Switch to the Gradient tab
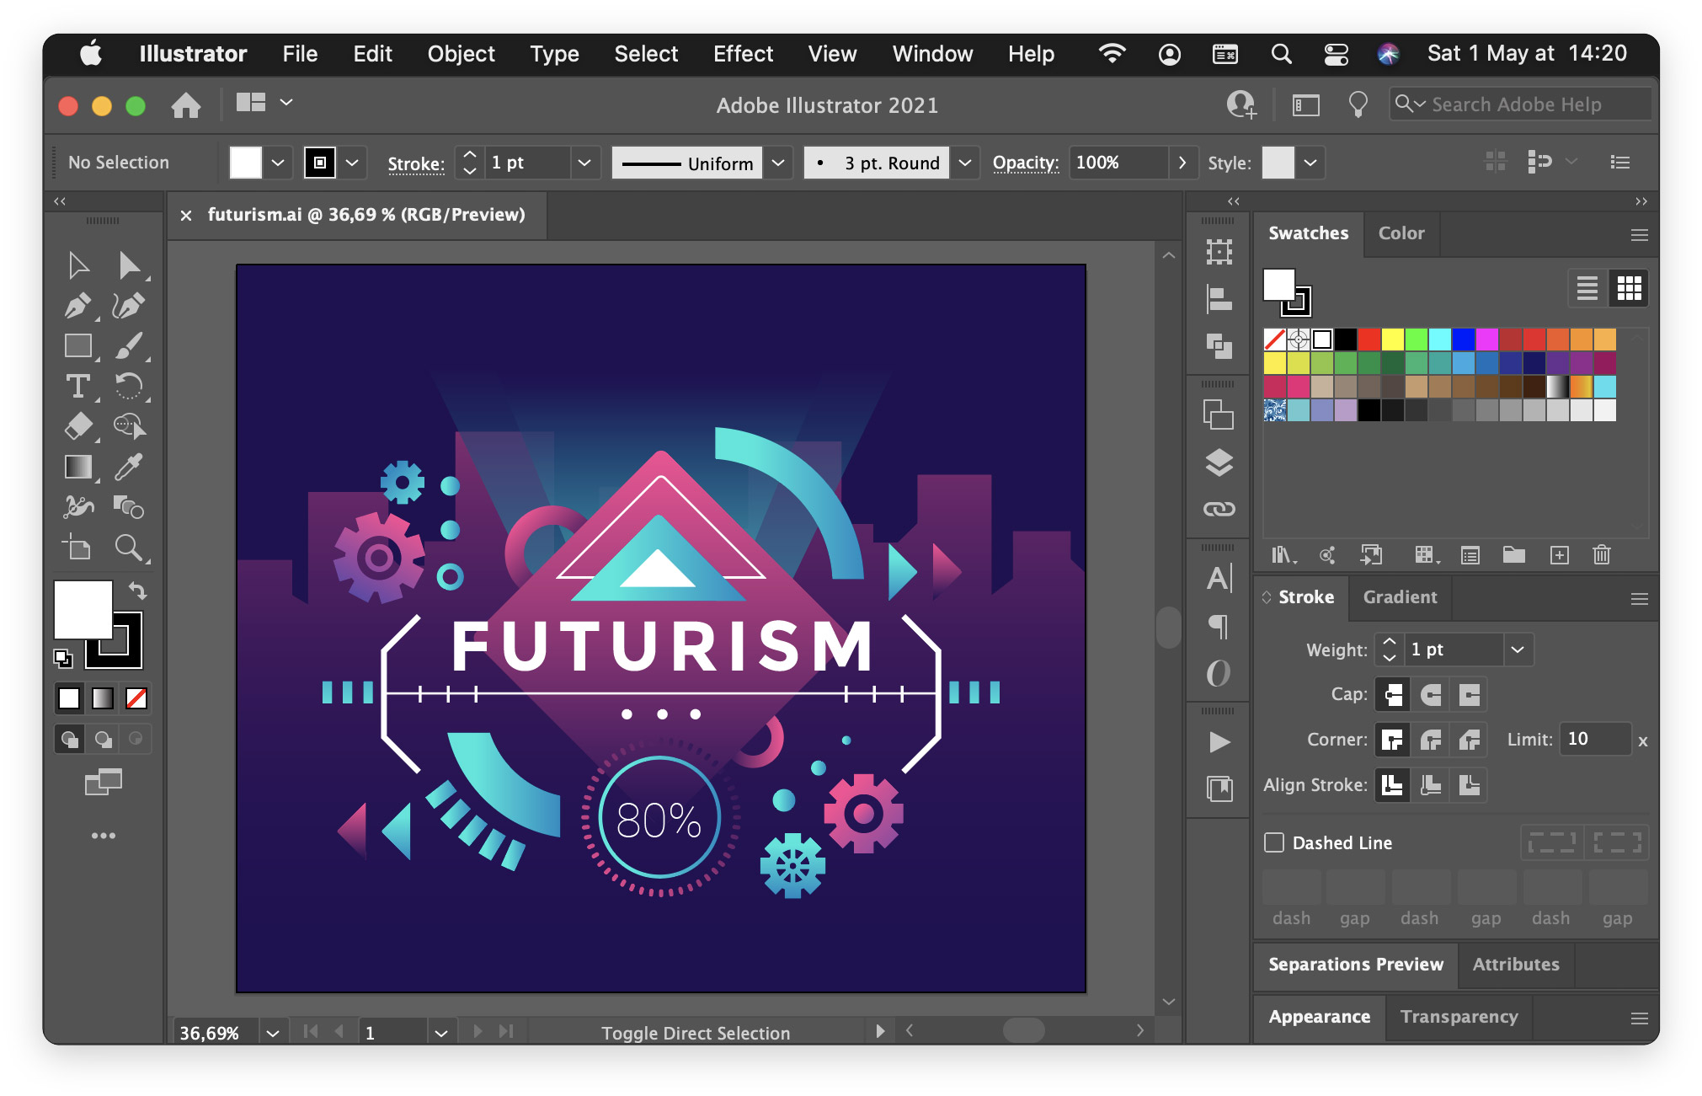The width and height of the screenshot is (1702, 1096). [1400, 597]
